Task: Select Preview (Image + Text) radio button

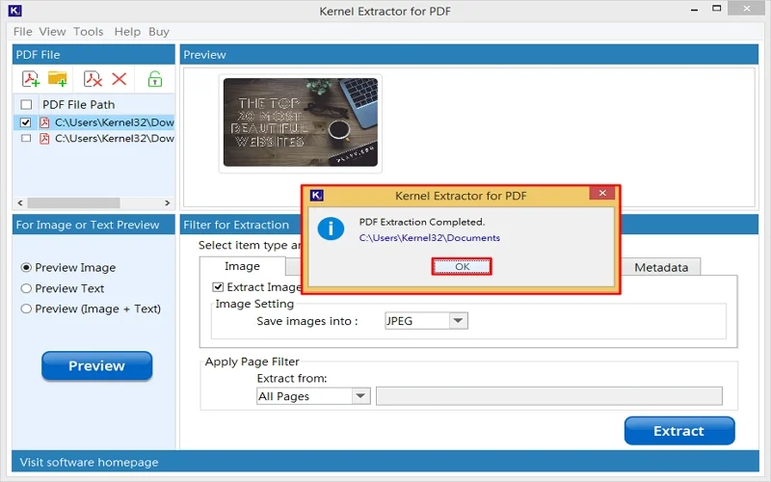Action: coord(26,308)
